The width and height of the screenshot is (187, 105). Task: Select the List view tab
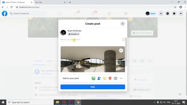[x=102, y=96]
